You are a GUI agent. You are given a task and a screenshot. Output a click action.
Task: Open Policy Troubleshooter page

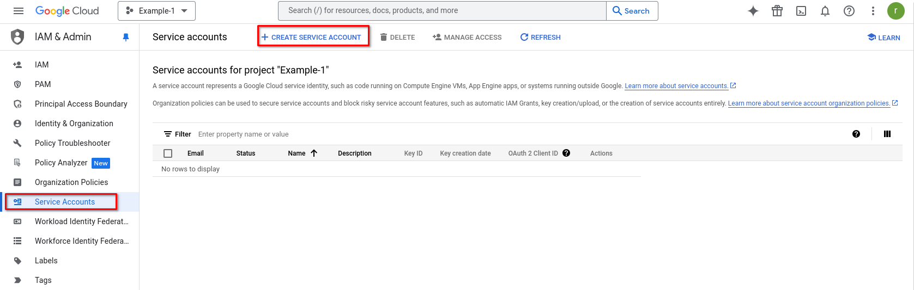[x=72, y=143]
